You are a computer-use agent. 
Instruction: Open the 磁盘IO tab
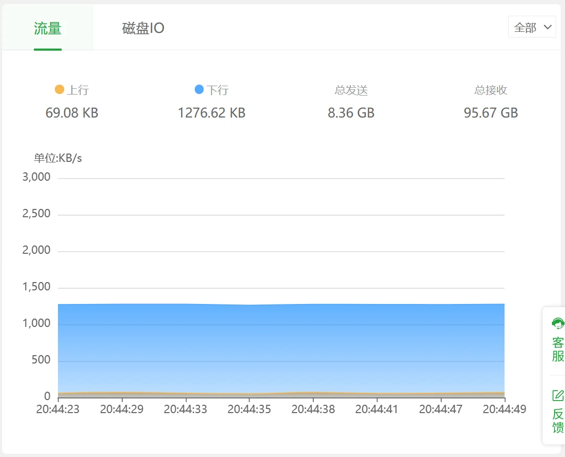click(x=143, y=28)
